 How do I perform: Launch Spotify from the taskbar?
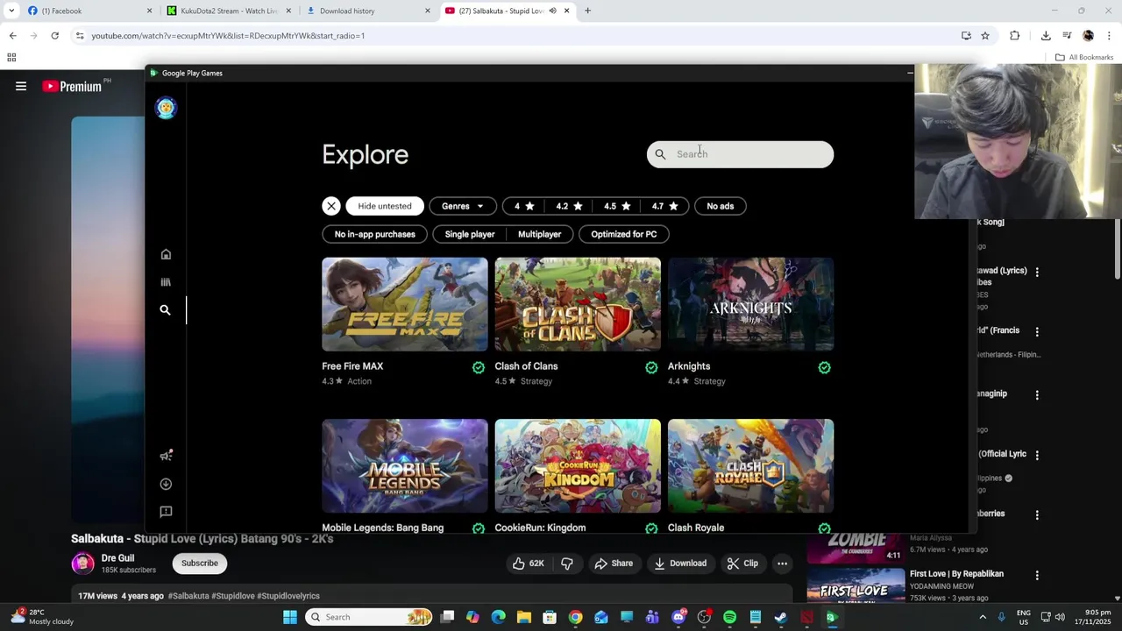(x=729, y=617)
